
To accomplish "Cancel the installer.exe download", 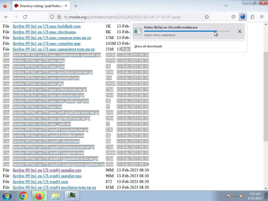I will click(240, 31).
